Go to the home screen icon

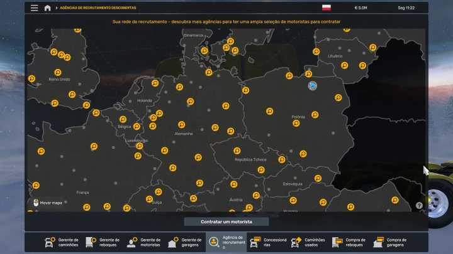click(x=47, y=8)
